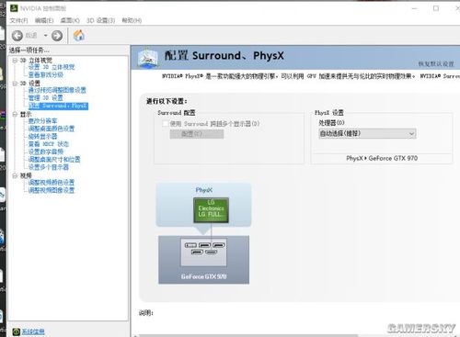Collapse the 视频 tree node

tap(15, 175)
